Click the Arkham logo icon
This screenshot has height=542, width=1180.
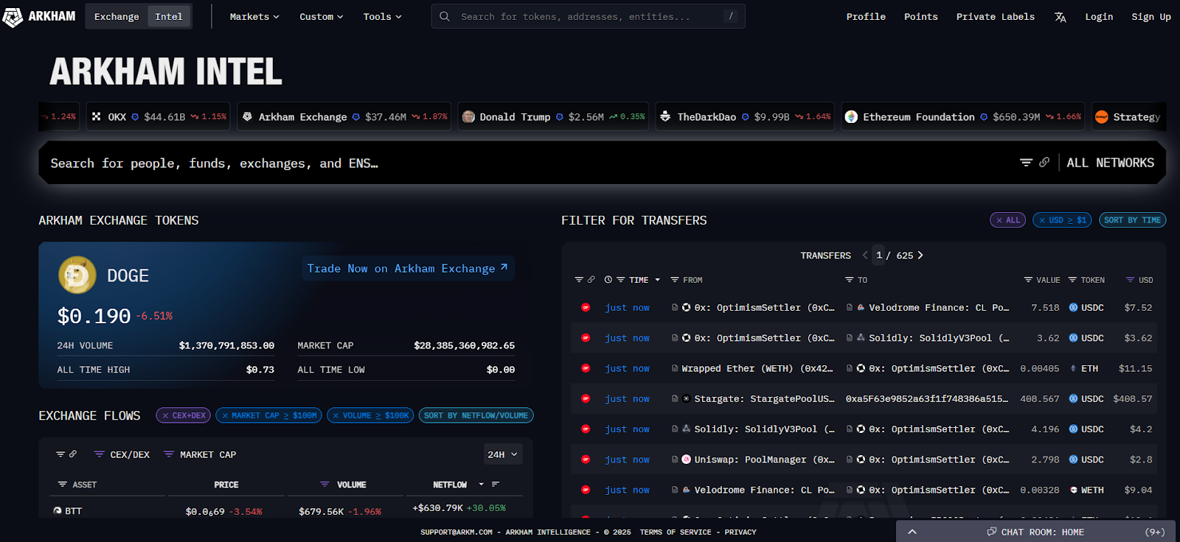(13, 17)
